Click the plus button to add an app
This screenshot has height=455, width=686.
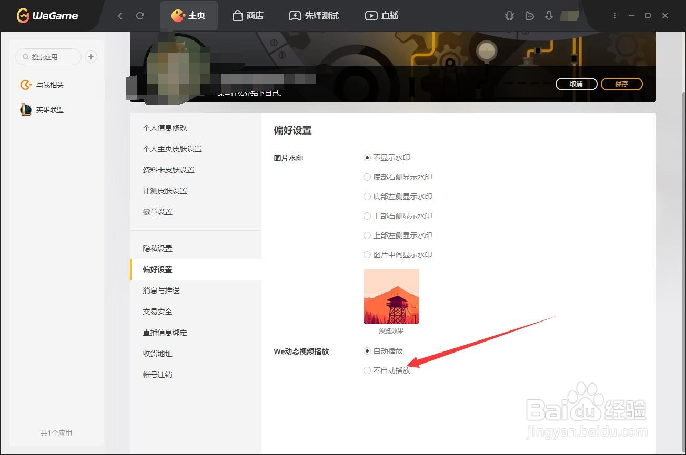point(90,56)
